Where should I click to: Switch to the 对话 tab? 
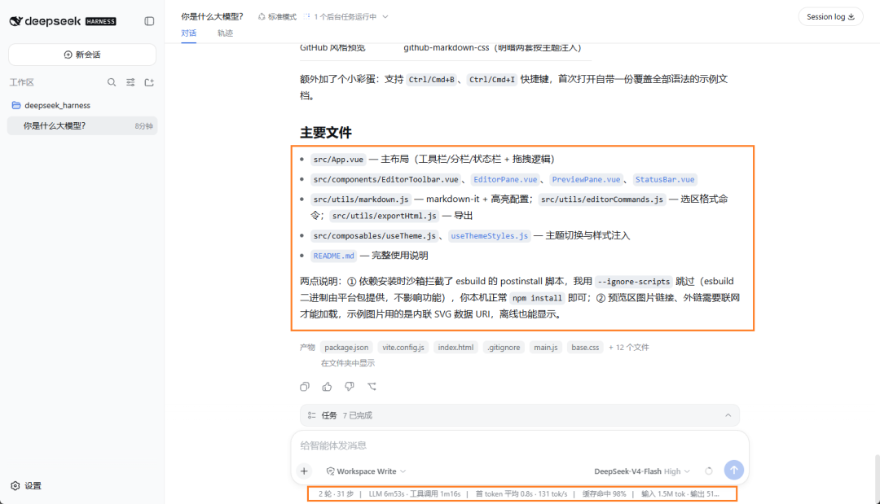point(188,33)
